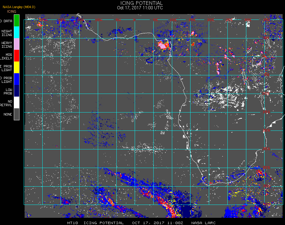Viewport: 285px width, 225px height.
Task: Click the 0 longitude label between 5W and 5E
Action: (134, 20)
